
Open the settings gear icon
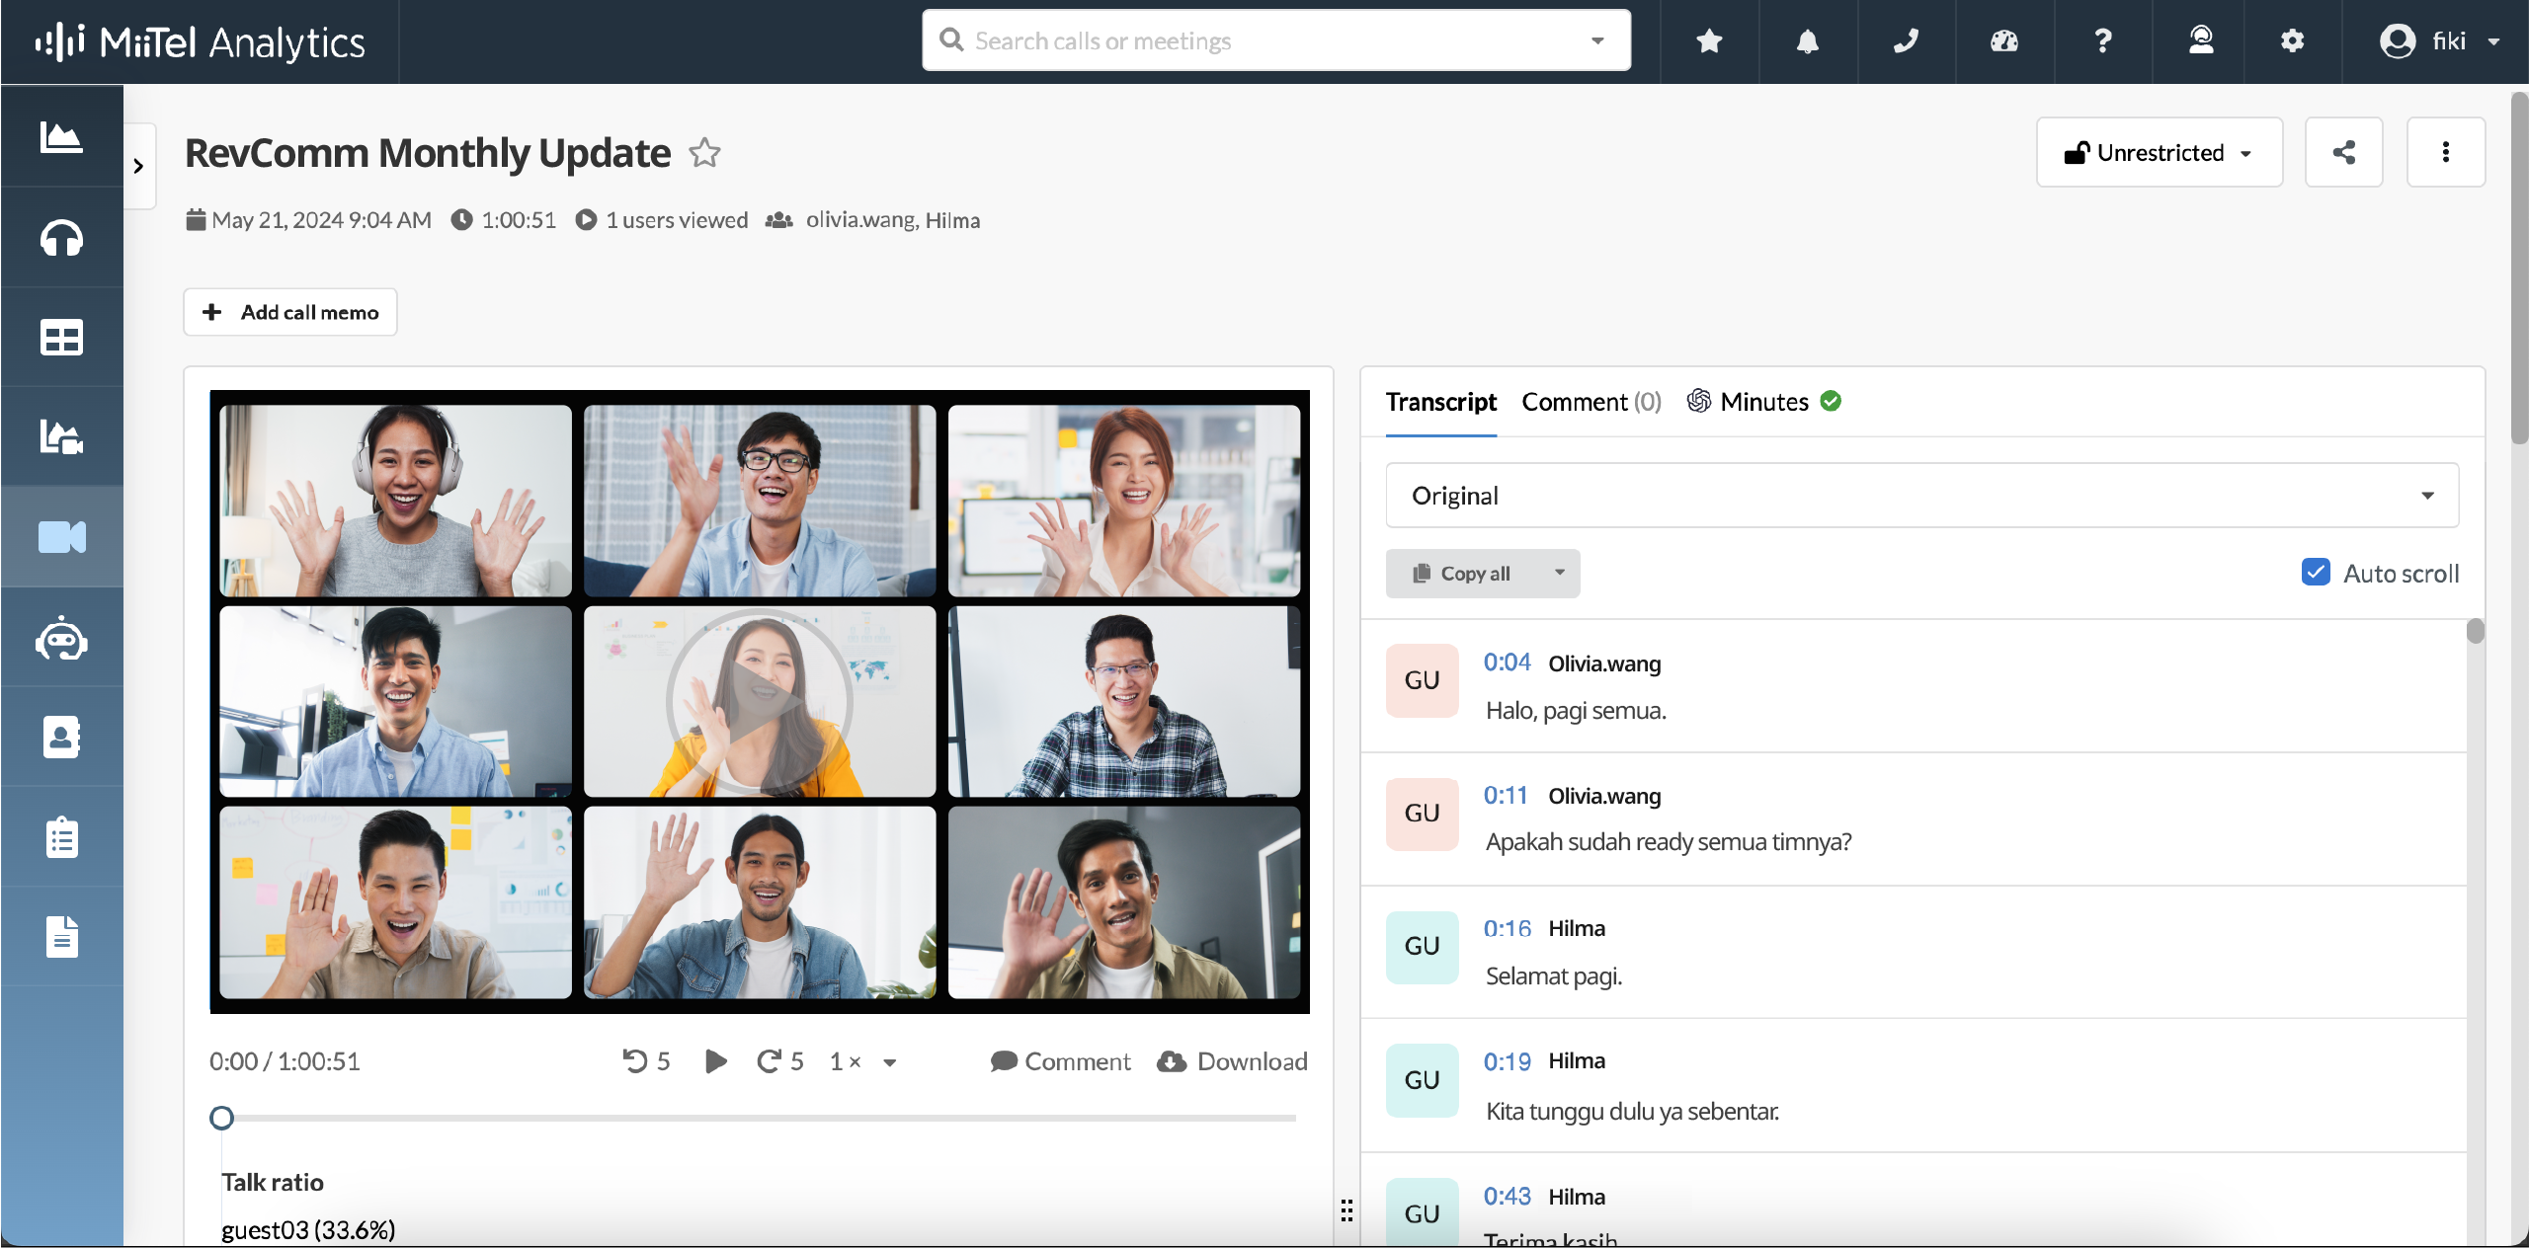(x=2292, y=41)
